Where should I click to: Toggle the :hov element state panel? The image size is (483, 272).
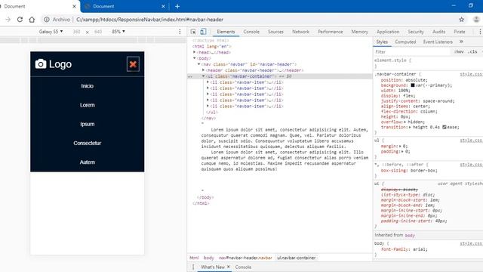pyautogui.click(x=459, y=52)
